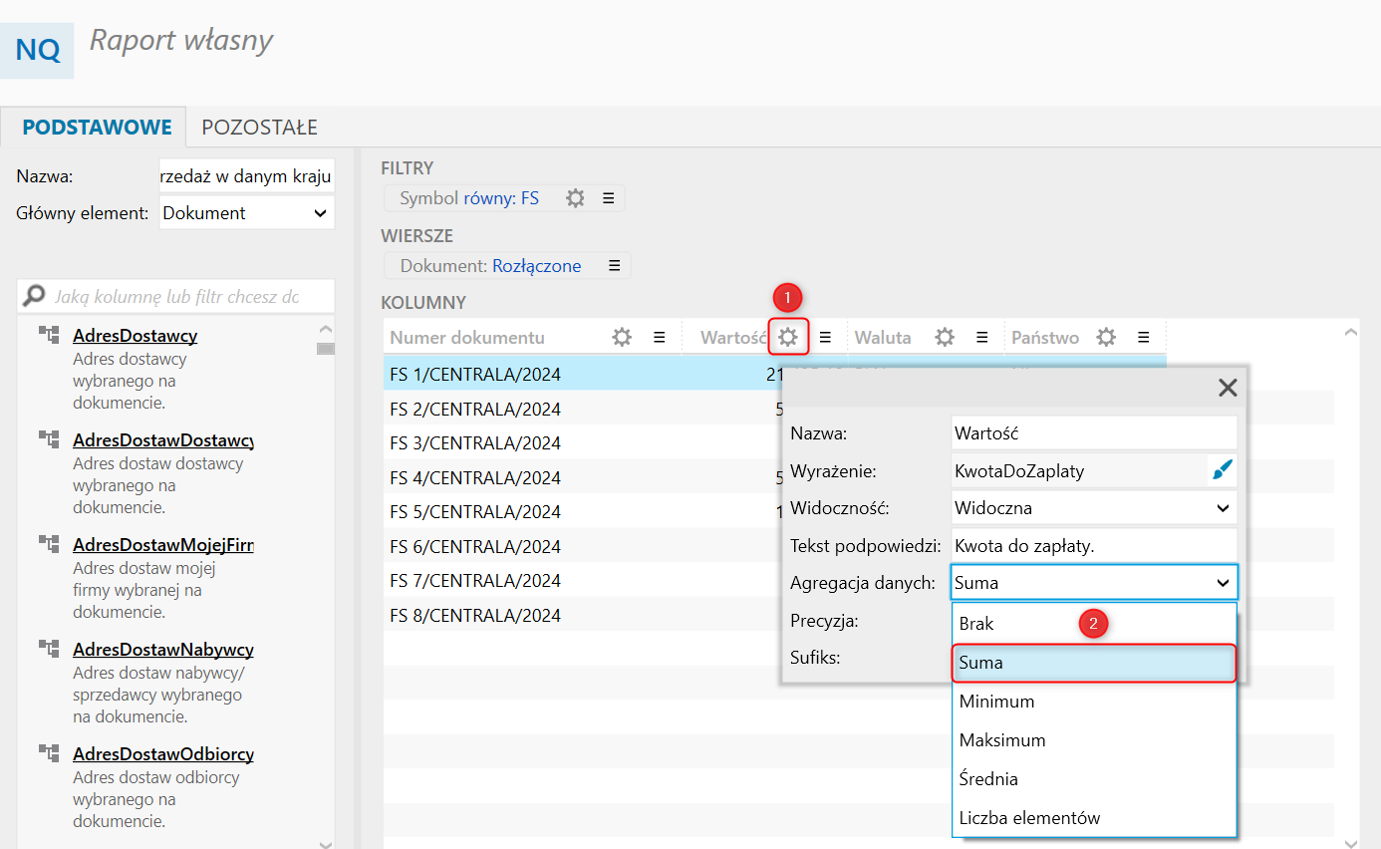Open menu icon for Dokument row grouping
The image size is (1381, 849).
coord(615,266)
